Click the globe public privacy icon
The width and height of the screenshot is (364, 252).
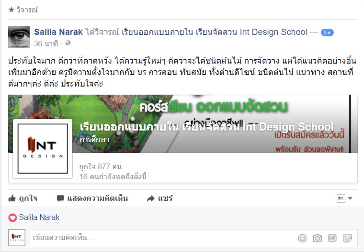coord(68,43)
